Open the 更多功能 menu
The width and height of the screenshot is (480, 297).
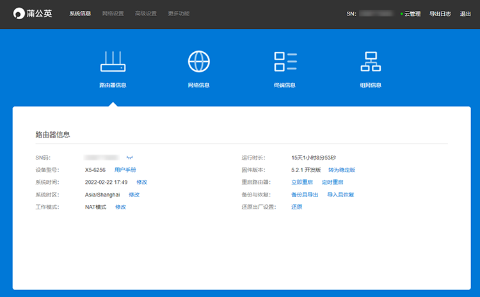click(179, 13)
